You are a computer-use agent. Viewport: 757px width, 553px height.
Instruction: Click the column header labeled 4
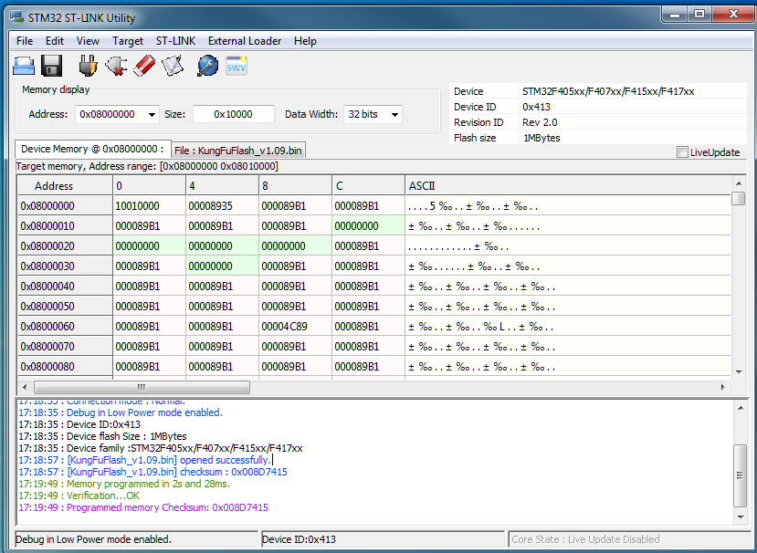click(x=223, y=186)
